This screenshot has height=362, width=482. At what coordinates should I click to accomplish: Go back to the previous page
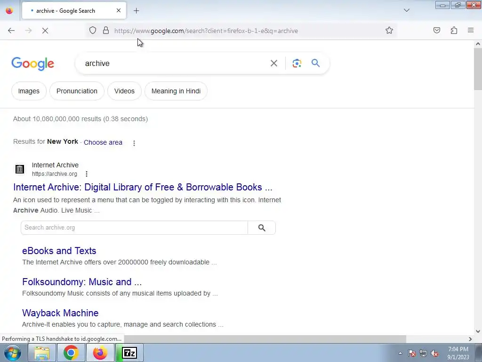11,31
